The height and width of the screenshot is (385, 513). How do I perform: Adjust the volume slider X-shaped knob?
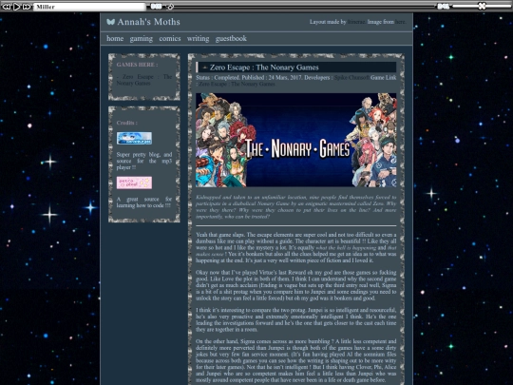482,6
